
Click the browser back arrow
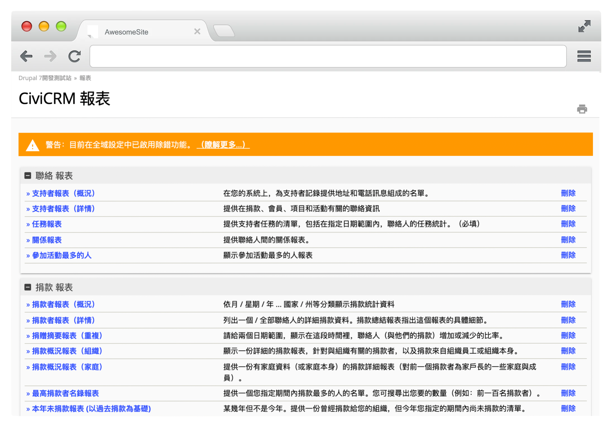point(27,56)
